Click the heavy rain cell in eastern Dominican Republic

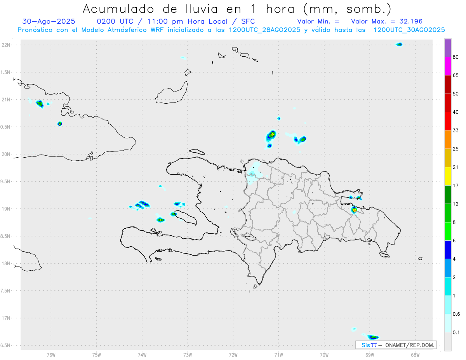tap(354, 210)
